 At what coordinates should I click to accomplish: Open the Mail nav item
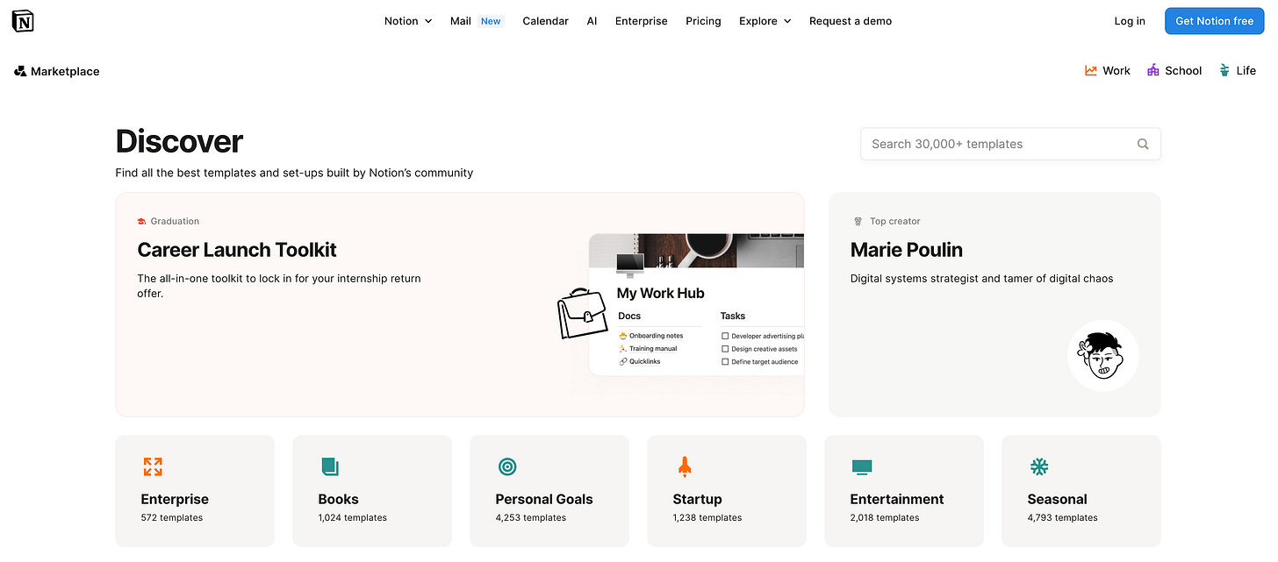tap(461, 21)
